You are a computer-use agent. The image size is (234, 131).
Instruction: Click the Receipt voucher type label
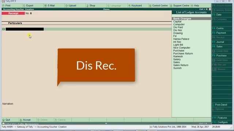[13, 13]
